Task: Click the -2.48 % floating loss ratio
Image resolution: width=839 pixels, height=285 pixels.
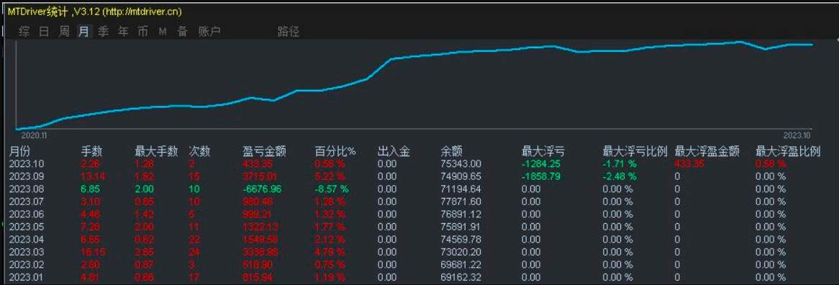Action: coord(620,176)
